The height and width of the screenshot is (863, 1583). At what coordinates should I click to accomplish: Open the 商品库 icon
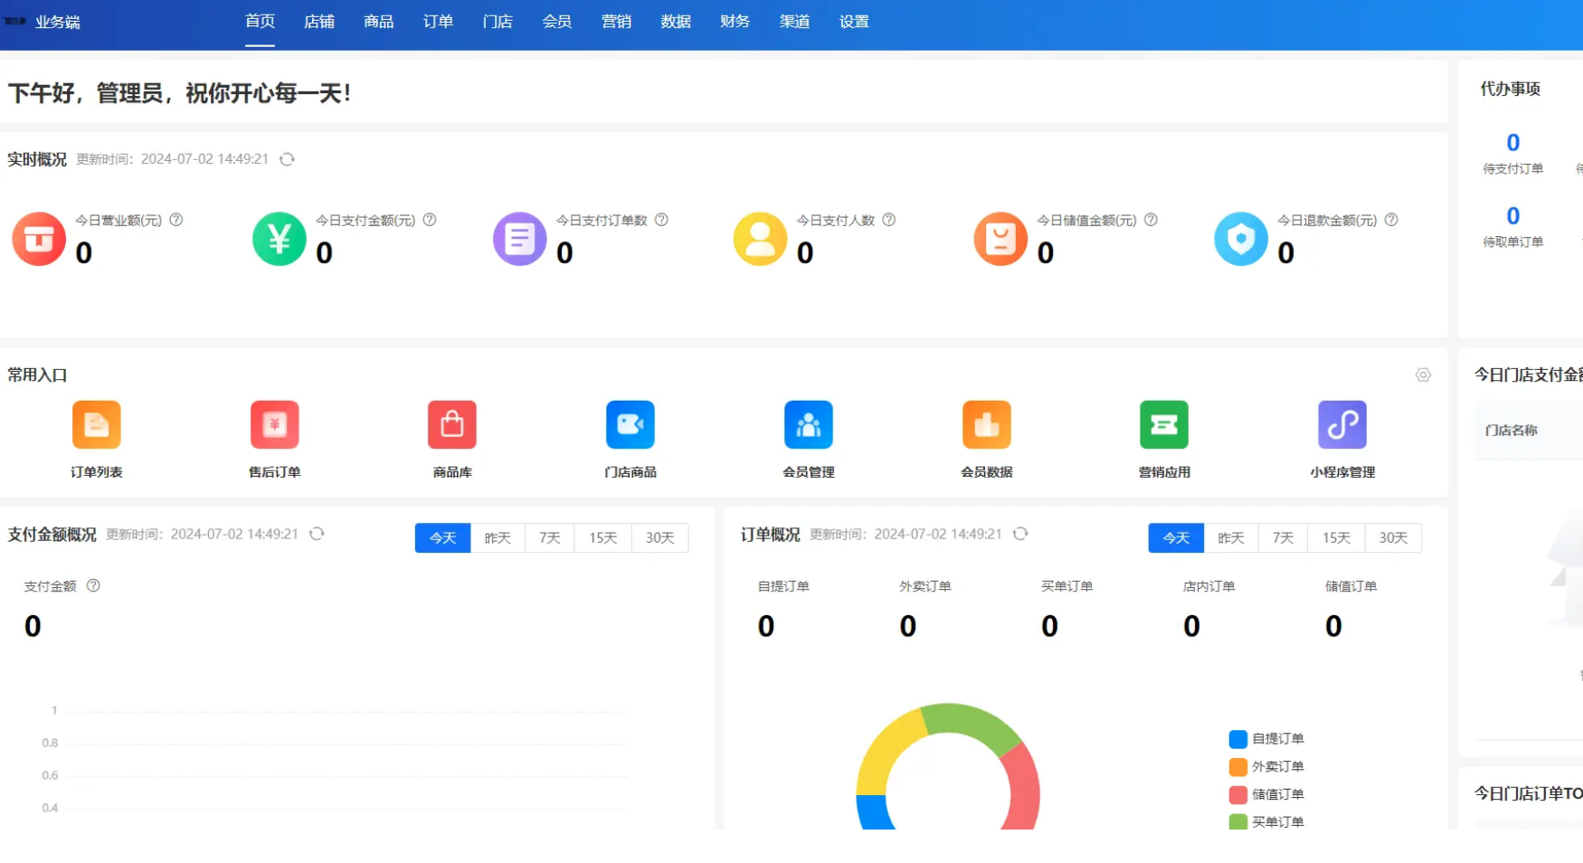point(451,424)
